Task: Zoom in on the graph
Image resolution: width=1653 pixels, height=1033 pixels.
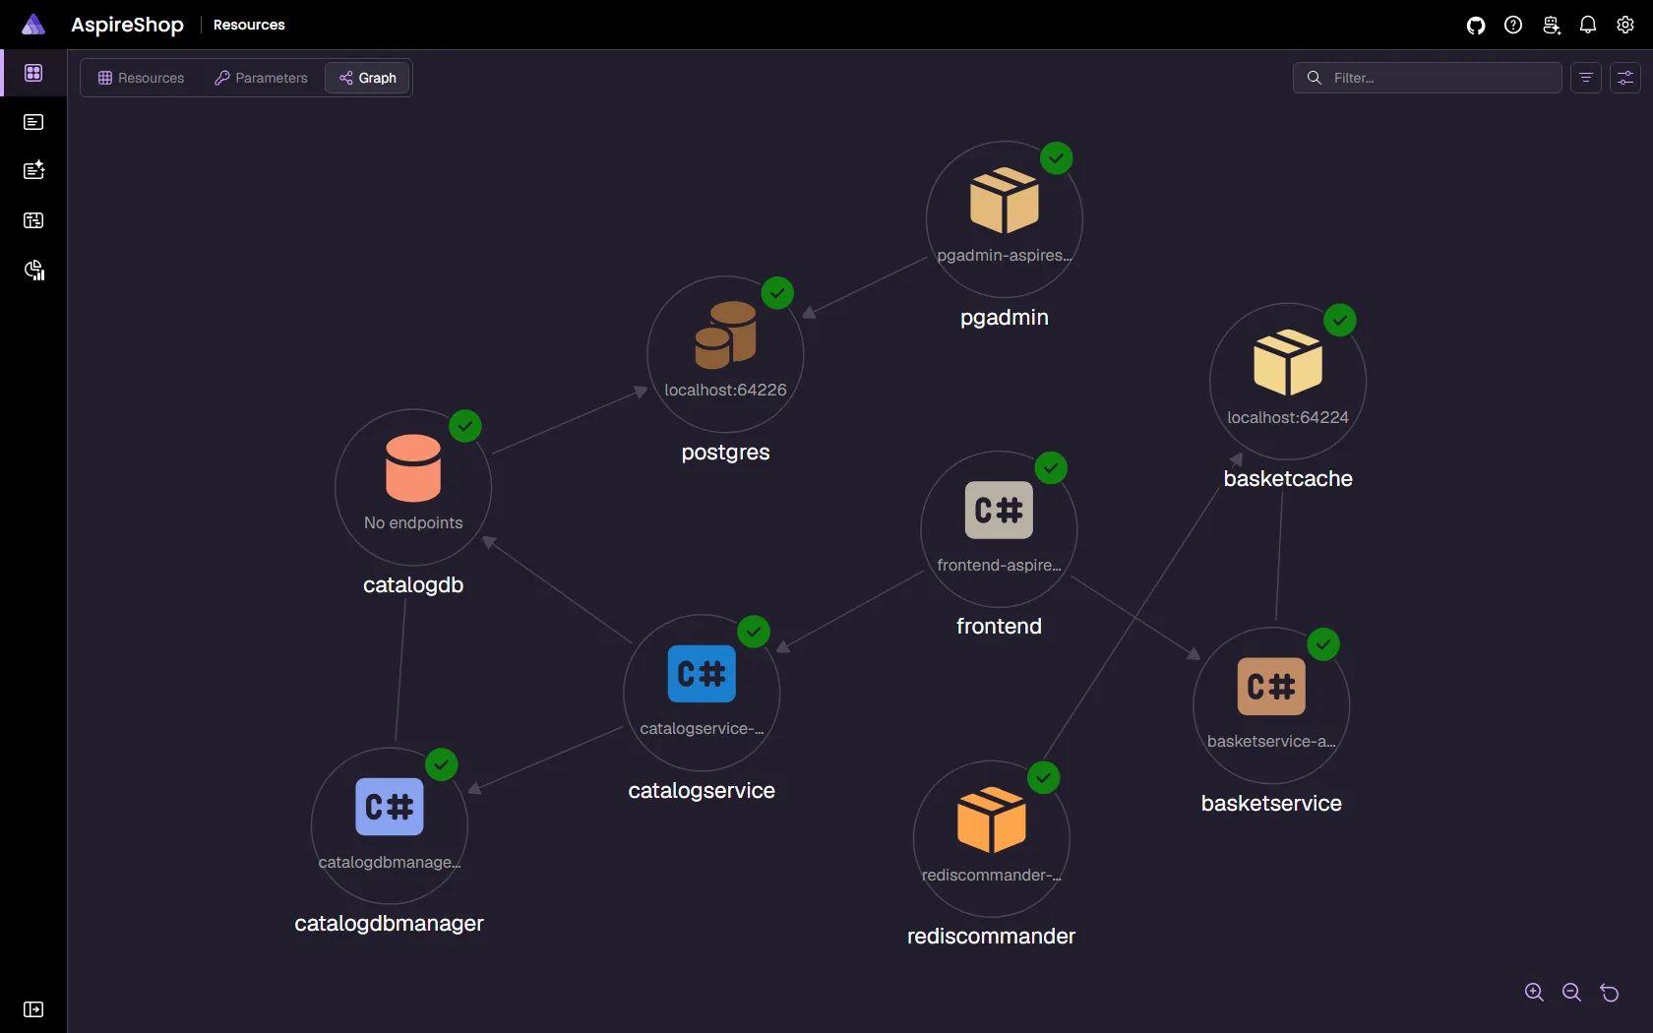Action: coord(1534,992)
